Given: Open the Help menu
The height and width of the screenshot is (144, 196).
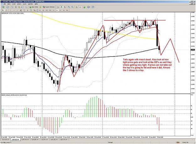Looking at the screenshot, I should click(x=36, y=4).
